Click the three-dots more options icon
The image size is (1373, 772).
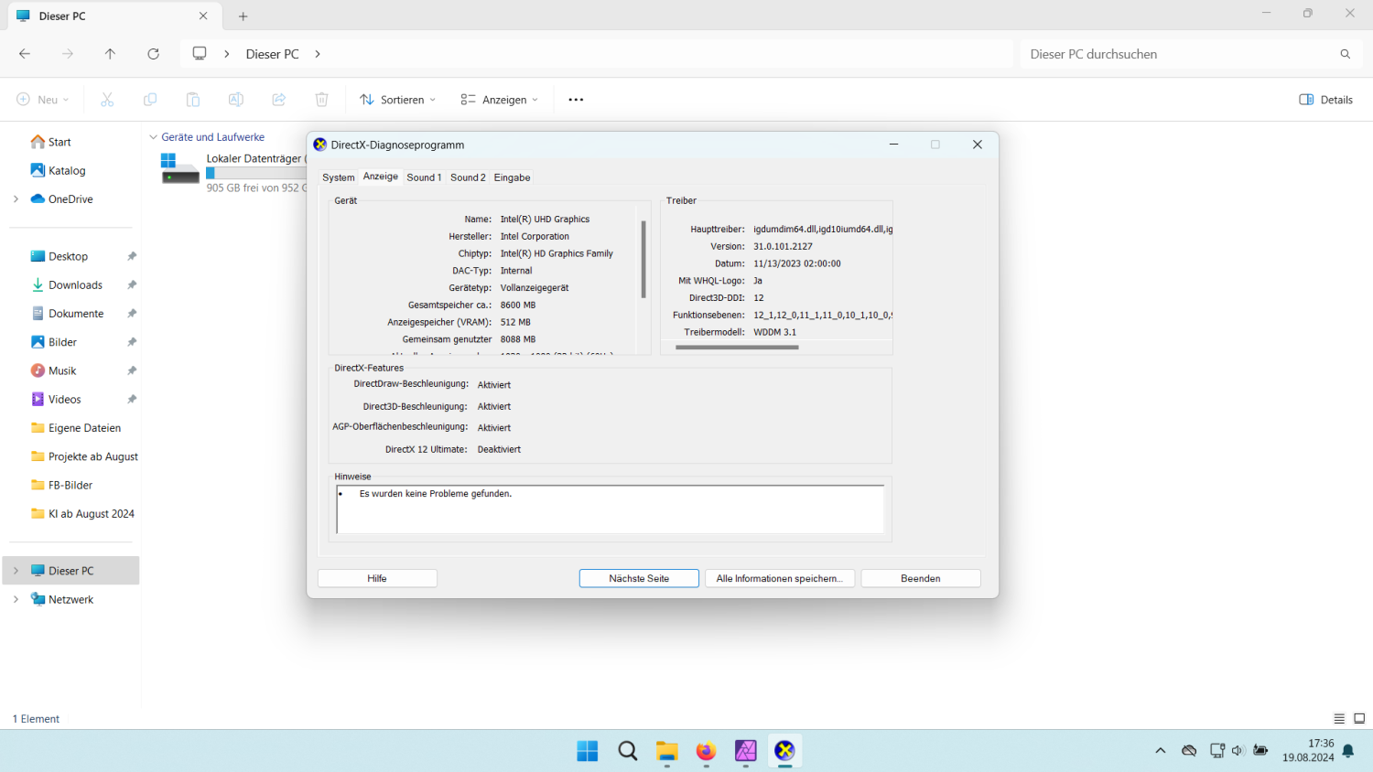(576, 100)
